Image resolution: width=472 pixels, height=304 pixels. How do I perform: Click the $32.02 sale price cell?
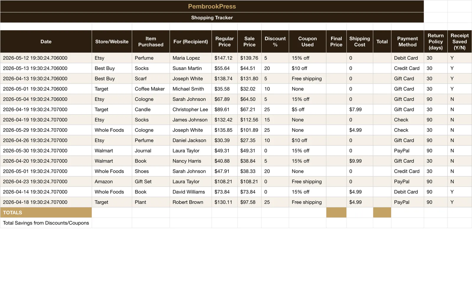tap(249, 89)
